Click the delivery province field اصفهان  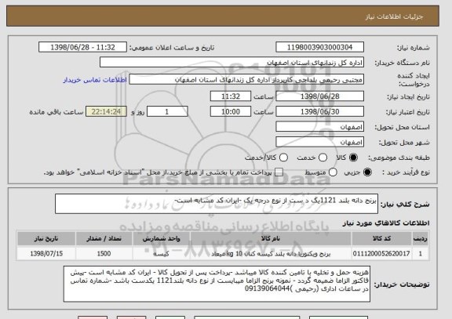click(319, 127)
